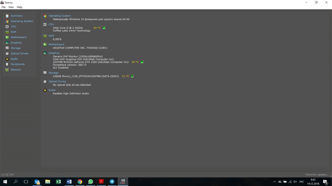Click the GPU temperature value 49 °C
This screenshot has height=186, width=332.
point(135,62)
